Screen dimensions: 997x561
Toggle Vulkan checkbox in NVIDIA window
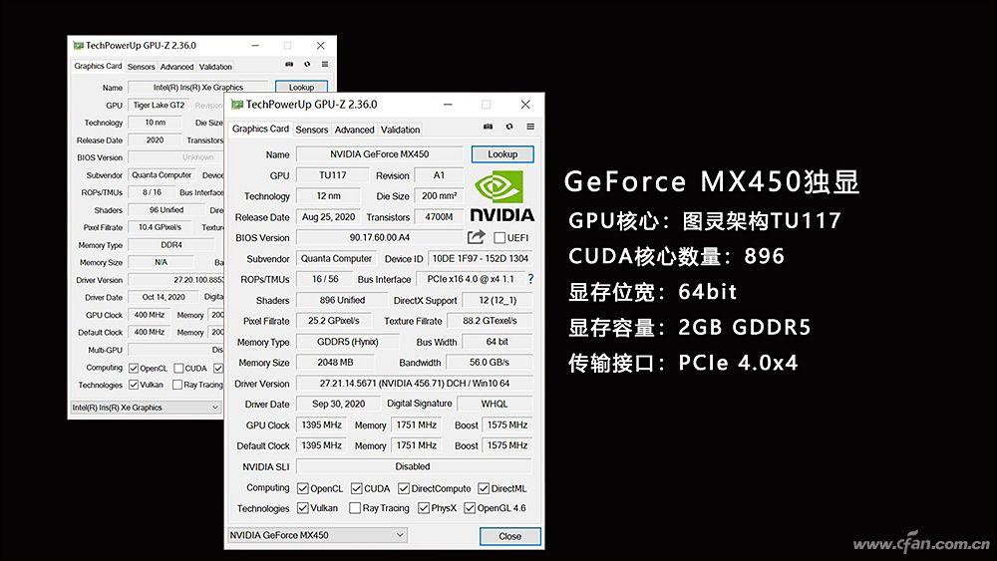click(303, 508)
